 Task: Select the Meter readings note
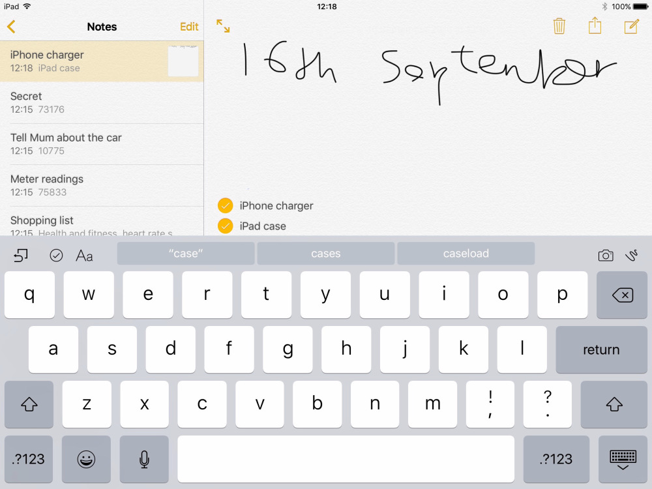(x=102, y=185)
